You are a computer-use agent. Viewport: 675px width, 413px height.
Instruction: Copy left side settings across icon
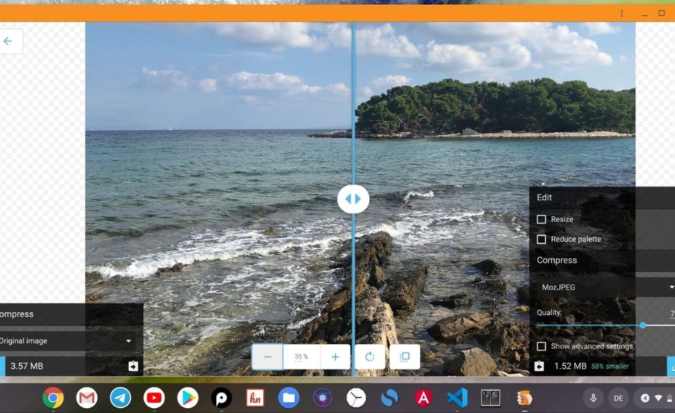pos(133,366)
